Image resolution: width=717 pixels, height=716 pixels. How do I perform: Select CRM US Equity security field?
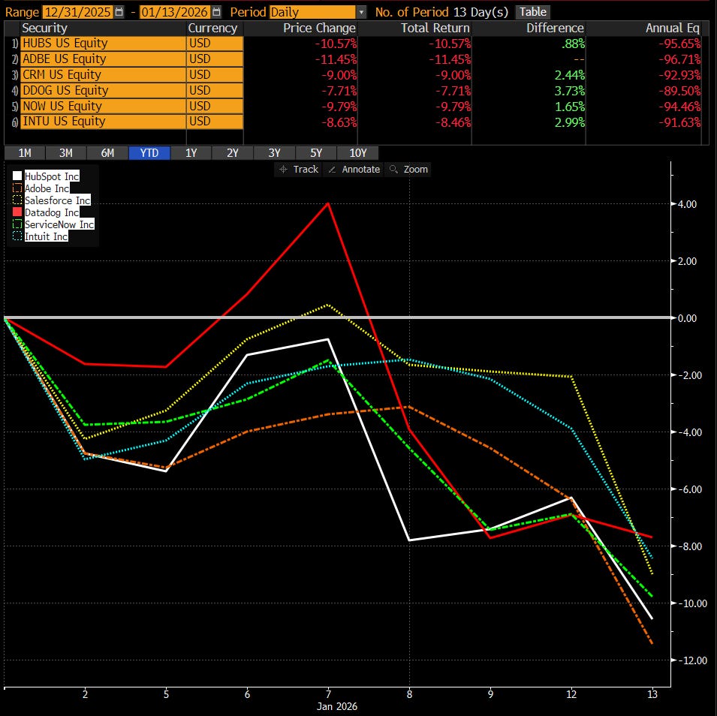tap(103, 74)
